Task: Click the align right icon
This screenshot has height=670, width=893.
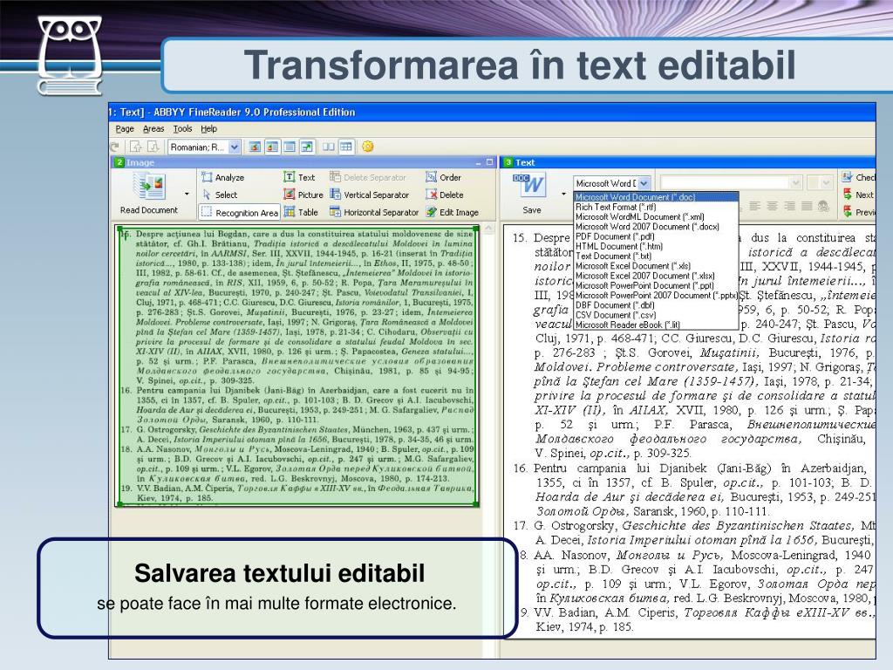Action: tap(789, 206)
